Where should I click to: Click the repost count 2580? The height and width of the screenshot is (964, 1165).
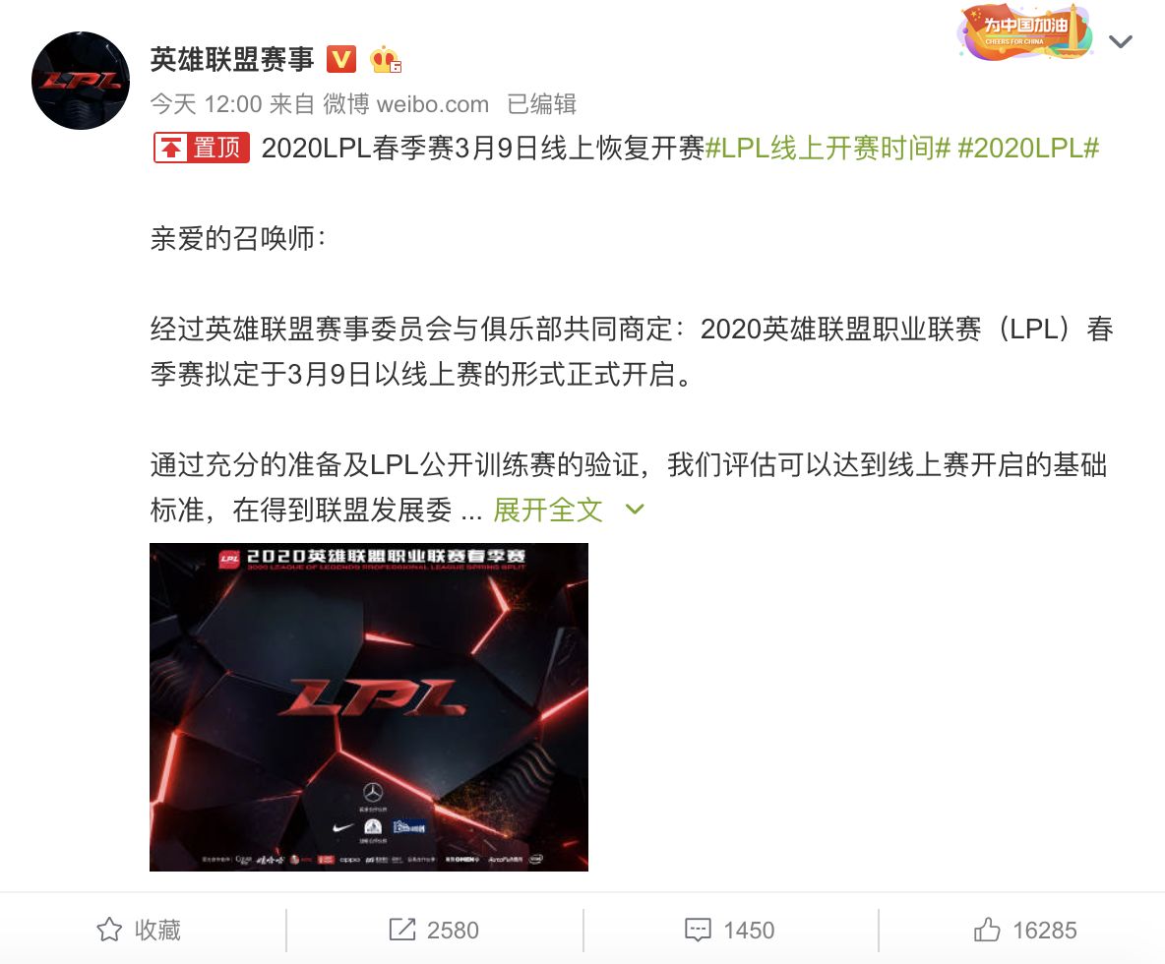click(x=453, y=930)
